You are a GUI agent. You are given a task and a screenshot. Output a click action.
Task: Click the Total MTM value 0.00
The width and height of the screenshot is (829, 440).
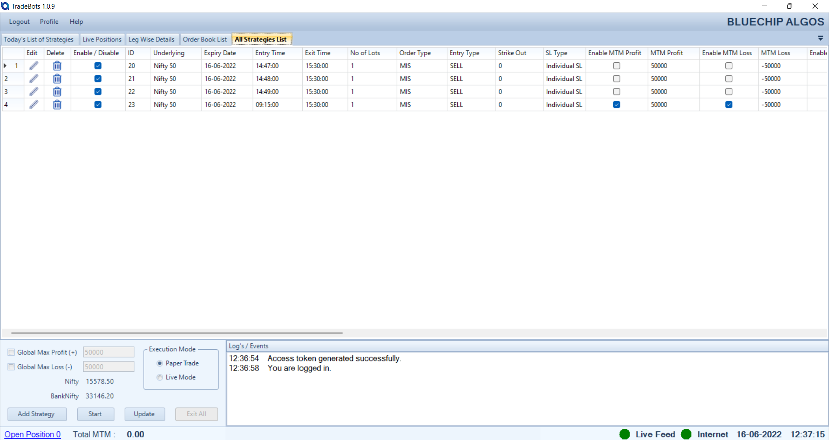136,434
